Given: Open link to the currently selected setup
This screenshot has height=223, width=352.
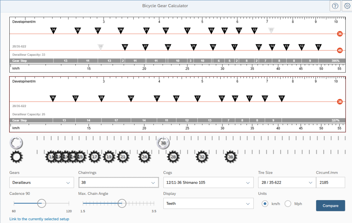Looking at the screenshot, I should [39, 219].
